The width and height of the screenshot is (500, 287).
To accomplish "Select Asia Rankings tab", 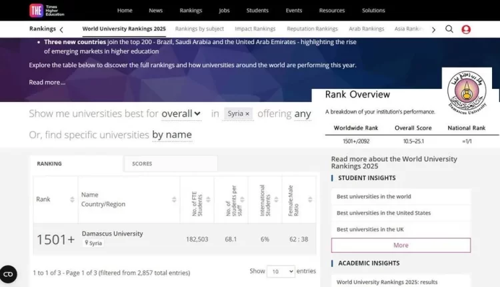I will click(409, 29).
